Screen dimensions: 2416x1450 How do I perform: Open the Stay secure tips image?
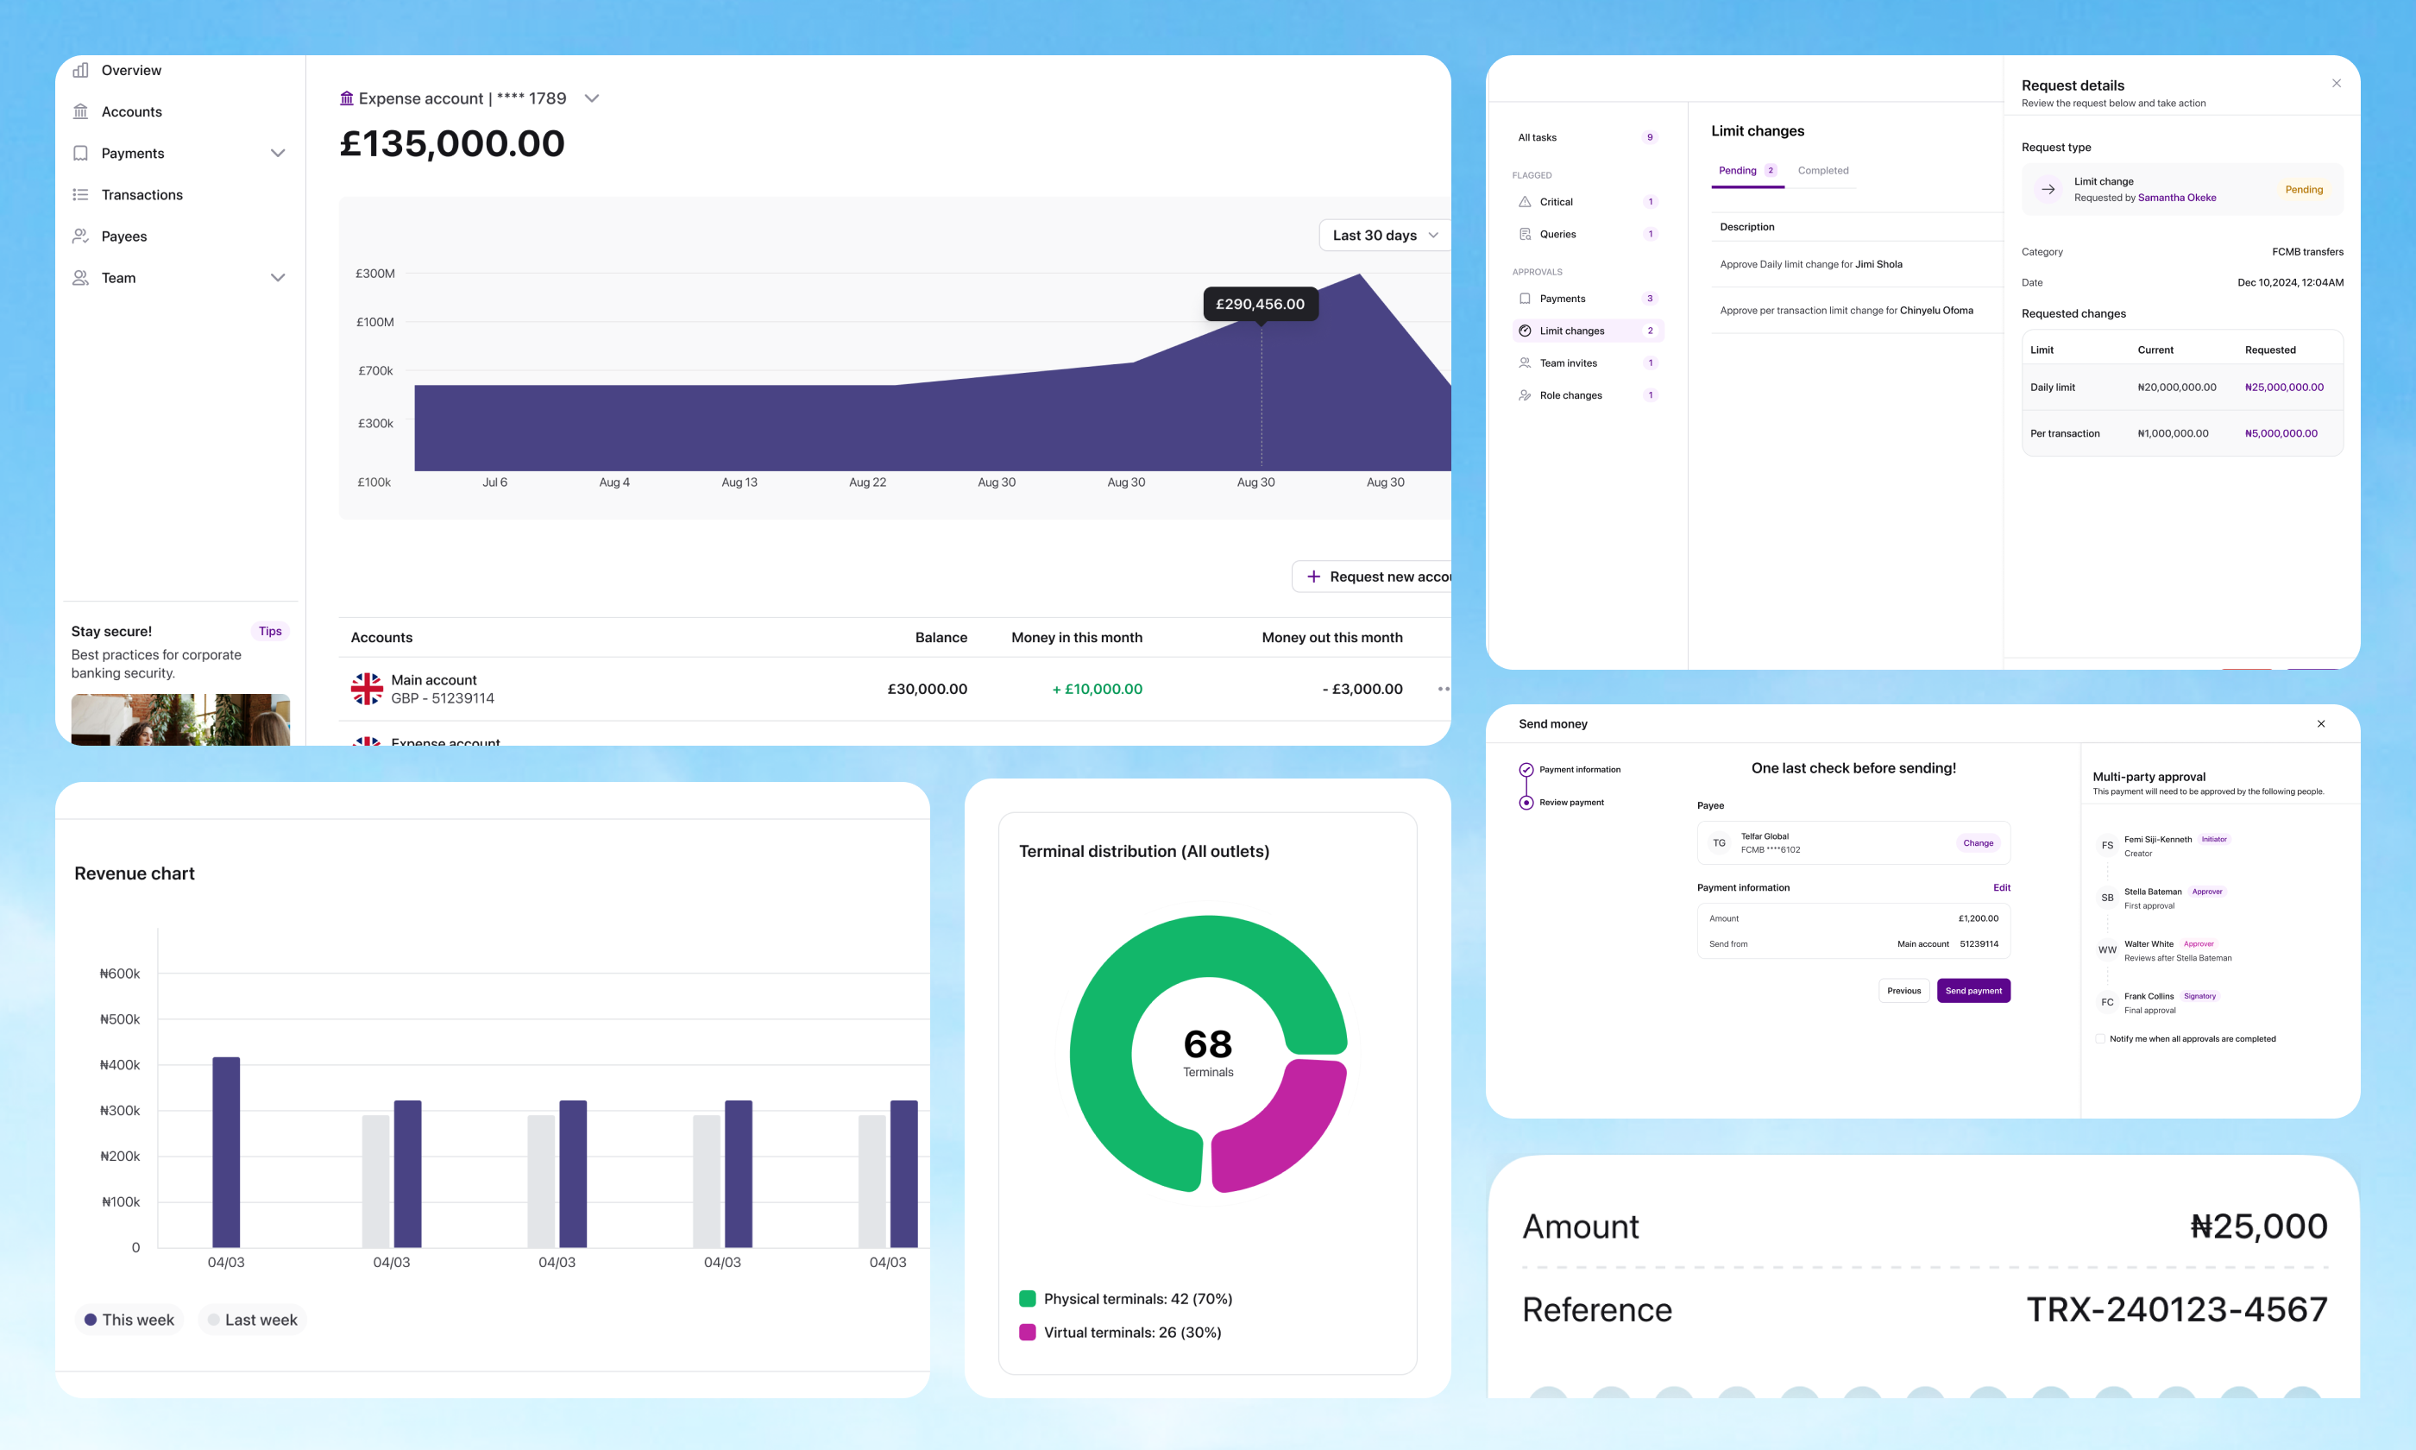tap(180, 719)
